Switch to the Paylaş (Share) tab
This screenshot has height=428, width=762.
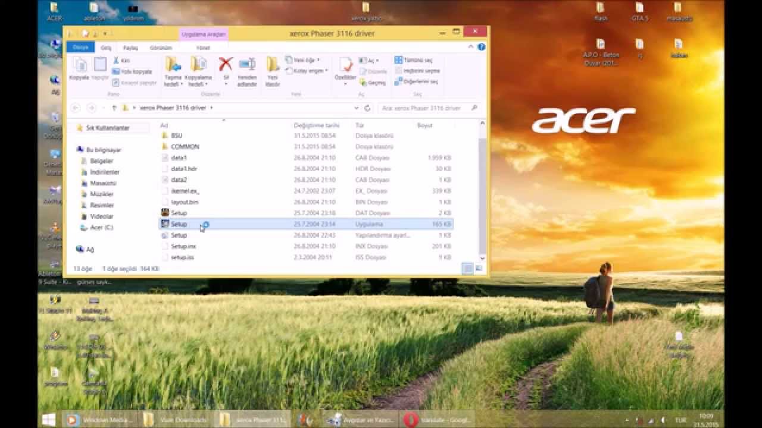pos(130,48)
